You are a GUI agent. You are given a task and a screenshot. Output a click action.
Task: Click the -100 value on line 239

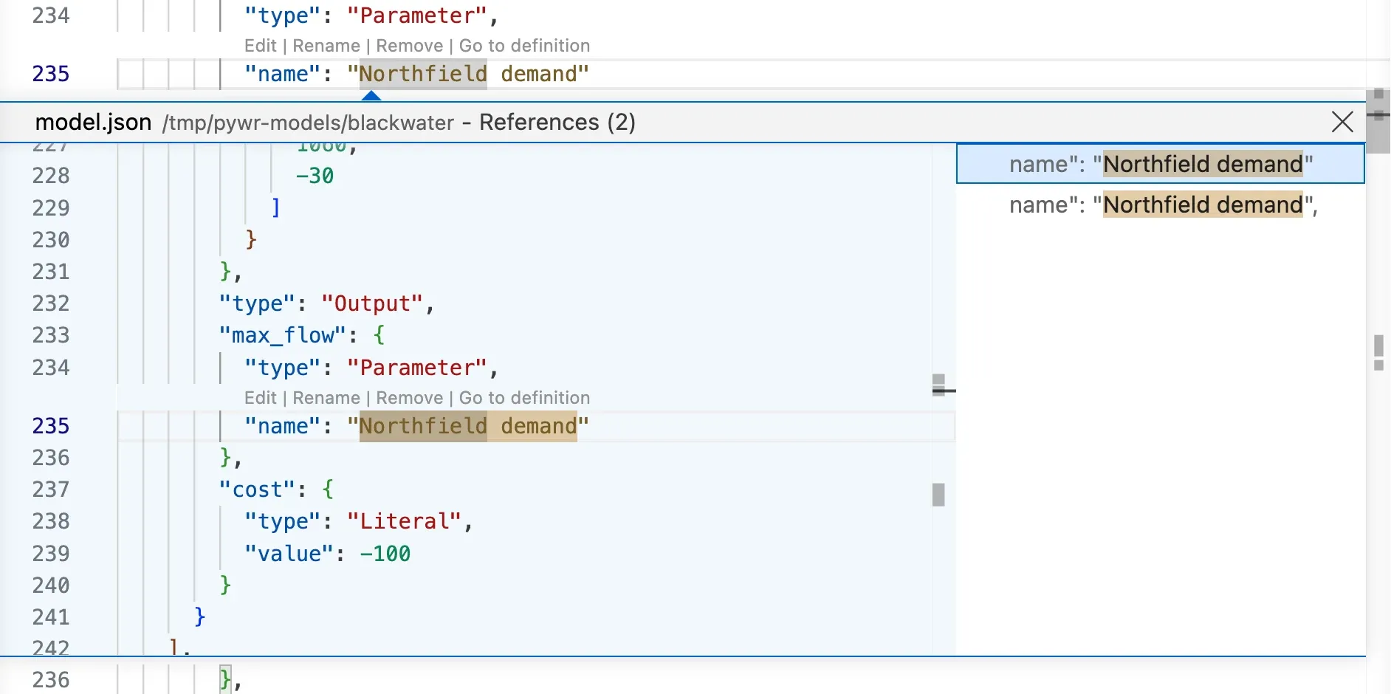pyautogui.click(x=385, y=554)
